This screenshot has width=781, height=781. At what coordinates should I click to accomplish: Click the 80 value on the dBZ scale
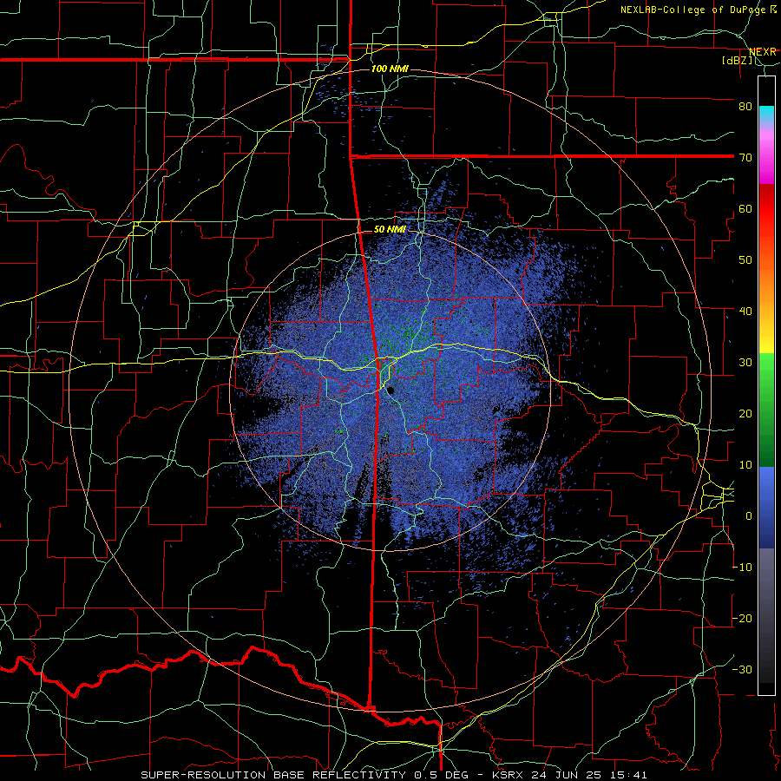[745, 106]
